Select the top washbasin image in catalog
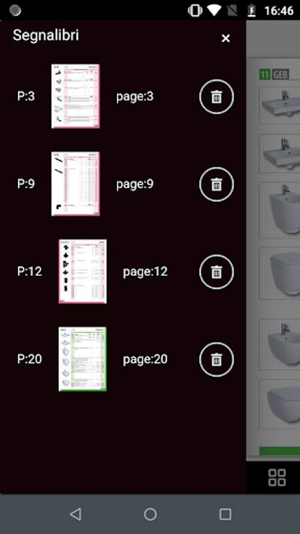Viewport: 300px width, 534px height. pyautogui.click(x=280, y=106)
